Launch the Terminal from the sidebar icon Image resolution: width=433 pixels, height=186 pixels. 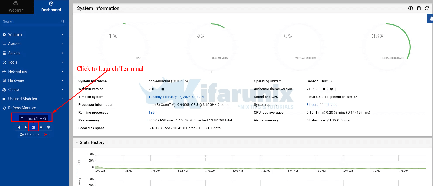click(33, 127)
